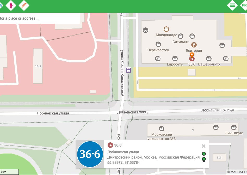Viewport: 247px width, 175px height.
Task: Select the orange pin above 36,6
Action: click(192, 55)
